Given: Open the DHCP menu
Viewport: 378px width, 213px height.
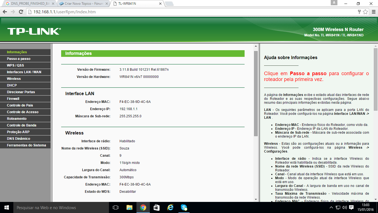Looking at the screenshot, I should click(25, 85).
